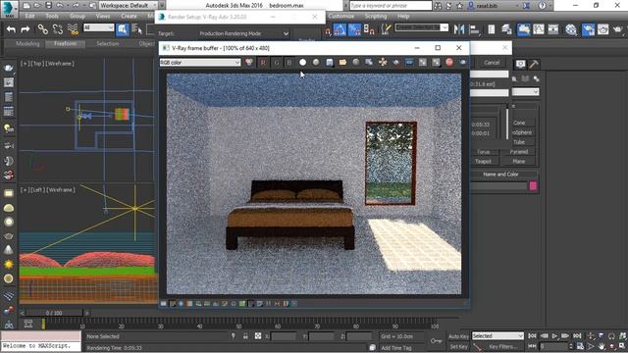Image resolution: width=628 pixels, height=353 pixels.
Task: Switch to the Modeling ribbon tab
Action: (x=27, y=43)
